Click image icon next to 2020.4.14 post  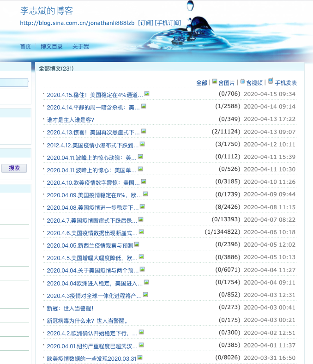[x=144, y=106]
